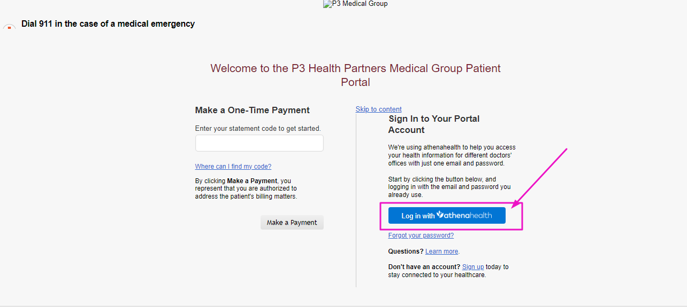
Task: Click the Log in with athenahealth button
Action: coord(447,216)
